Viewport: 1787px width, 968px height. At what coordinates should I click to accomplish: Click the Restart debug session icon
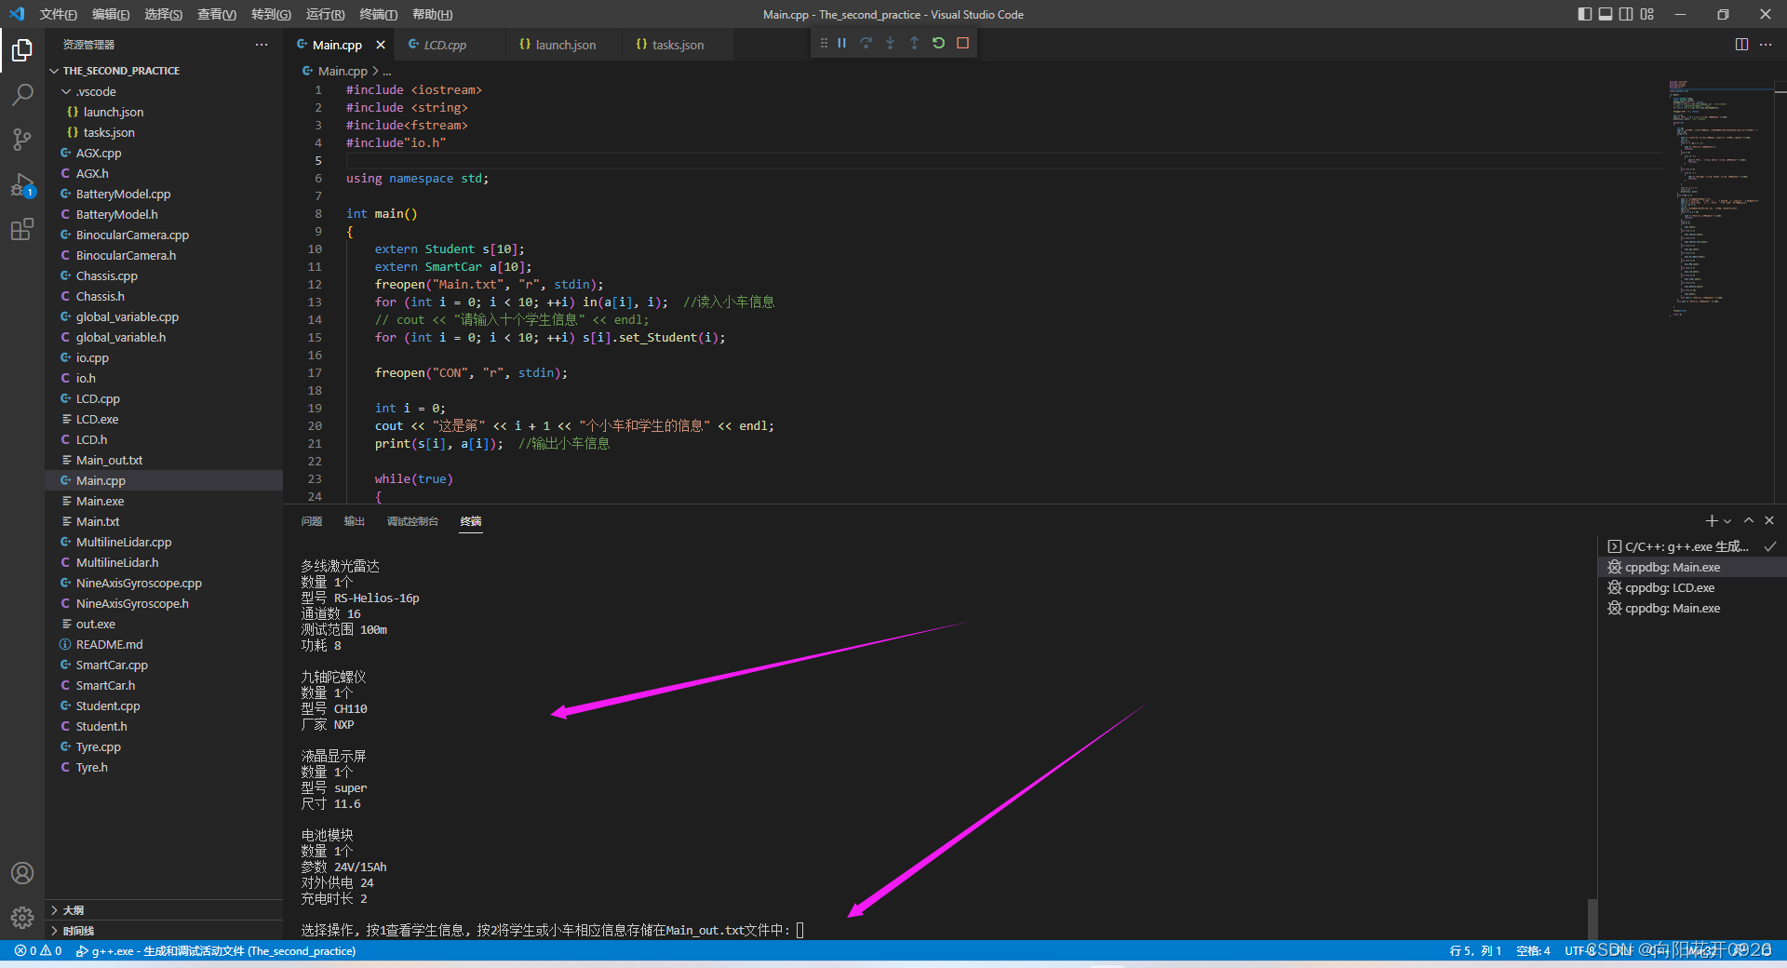coord(938,43)
